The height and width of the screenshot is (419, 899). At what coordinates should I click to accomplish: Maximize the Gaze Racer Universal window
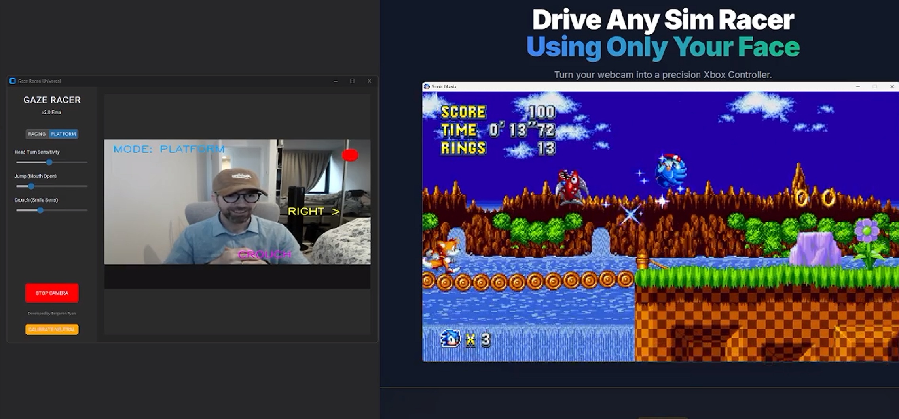coord(352,81)
